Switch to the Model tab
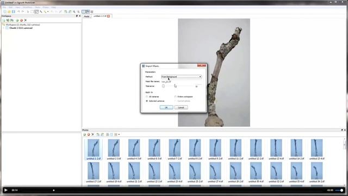This screenshot has width=348, height=196. (x=86, y=16)
